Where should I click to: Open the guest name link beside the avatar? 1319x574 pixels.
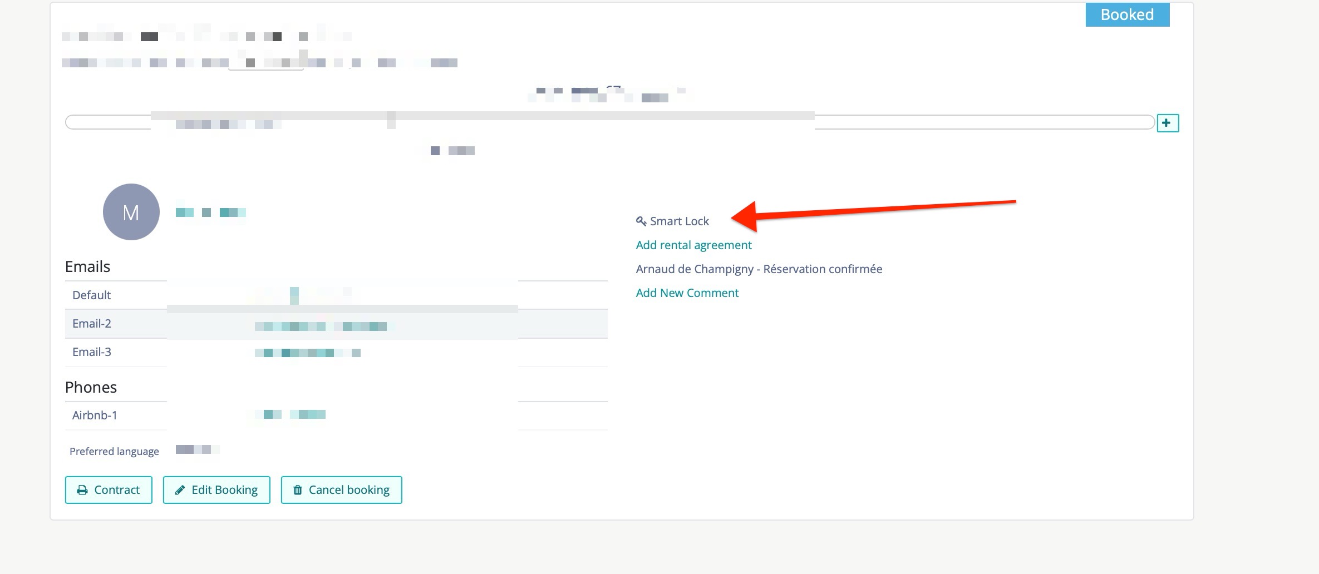[210, 212]
